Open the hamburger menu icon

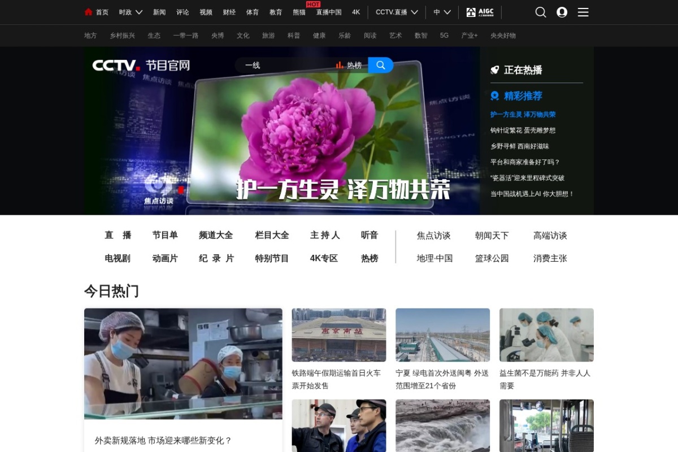click(583, 12)
